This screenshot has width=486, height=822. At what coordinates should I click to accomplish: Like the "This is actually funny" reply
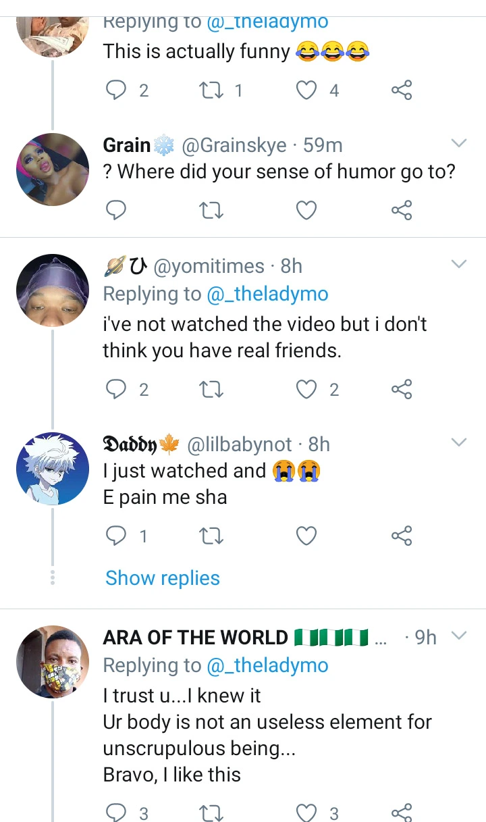pos(307,90)
